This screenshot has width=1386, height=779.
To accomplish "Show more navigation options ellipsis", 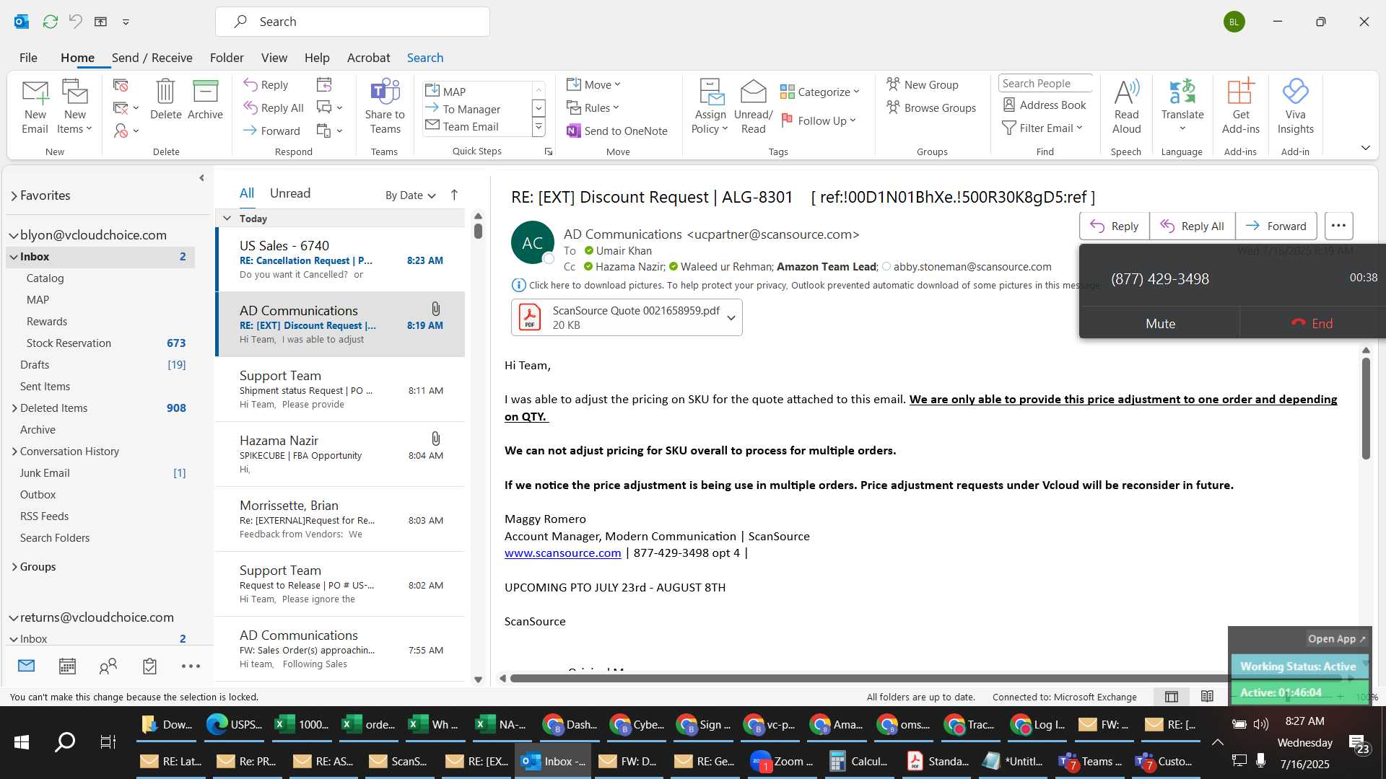I will 191,666.
